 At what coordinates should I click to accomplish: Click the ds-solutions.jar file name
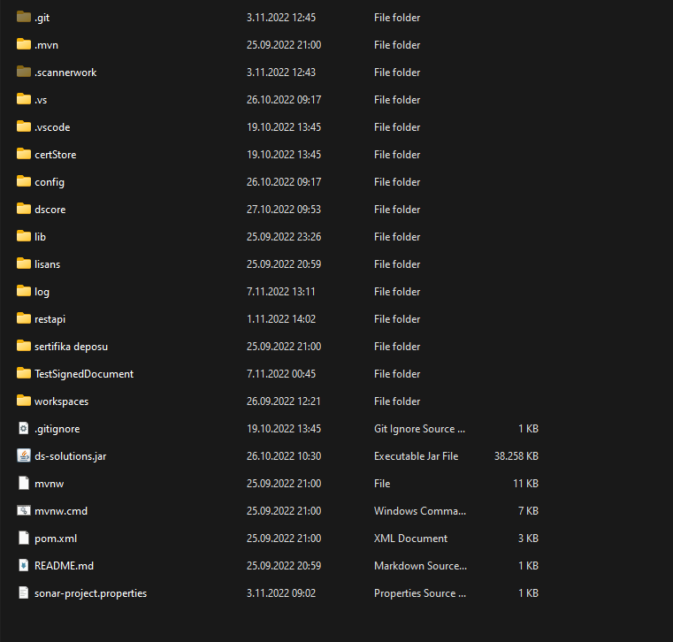[71, 456]
